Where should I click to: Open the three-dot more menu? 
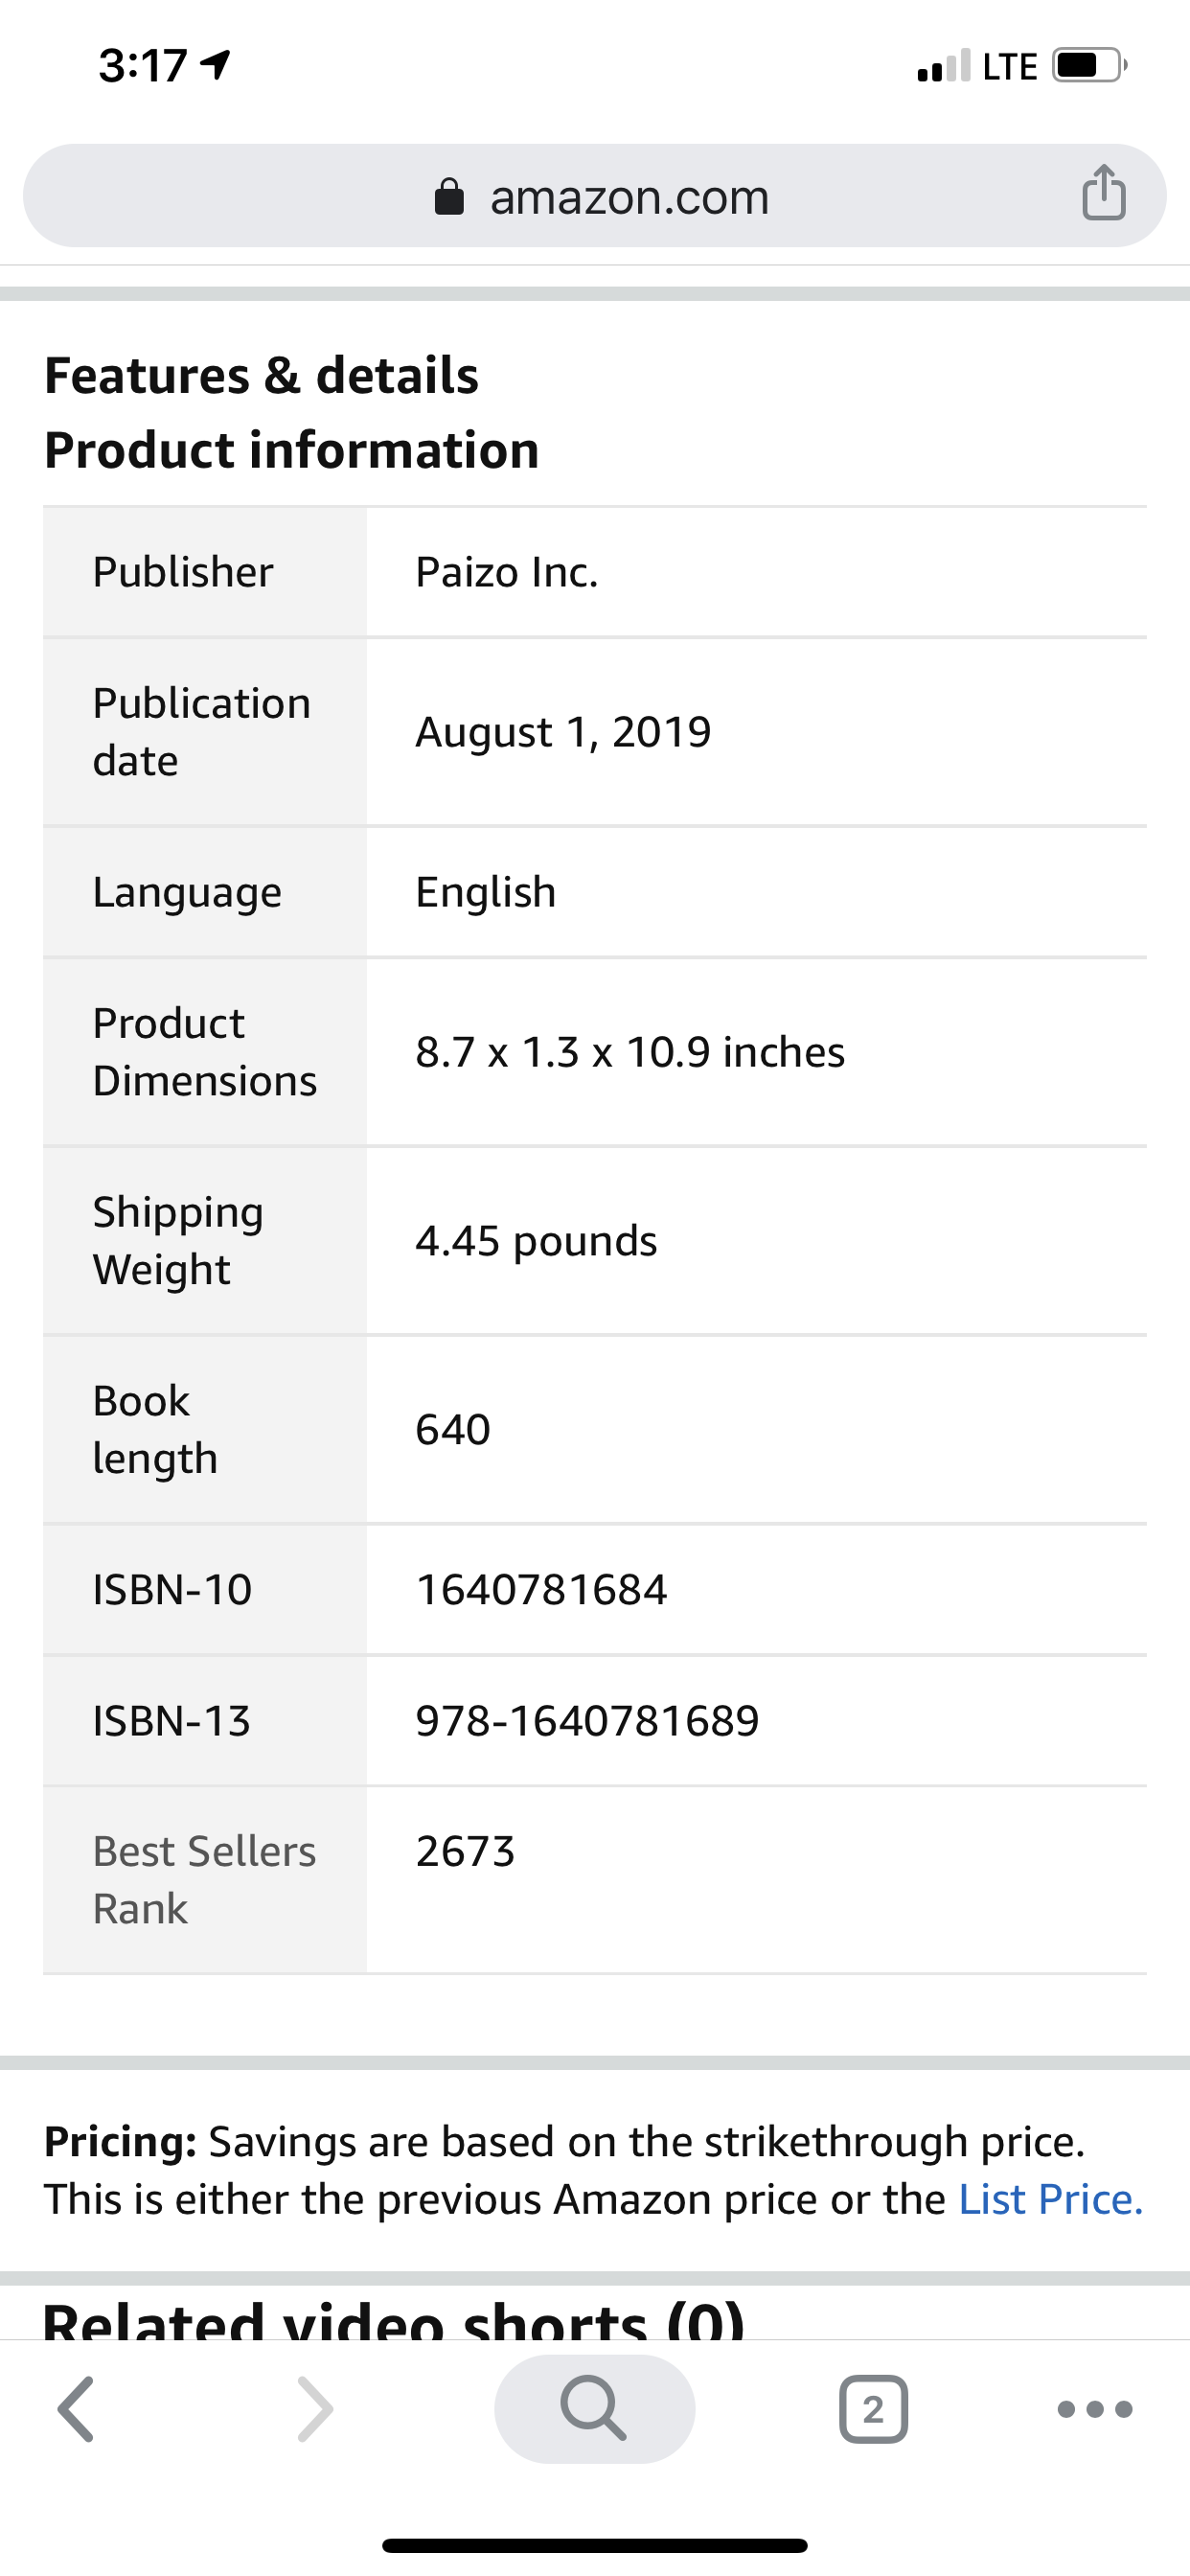click(1095, 2409)
